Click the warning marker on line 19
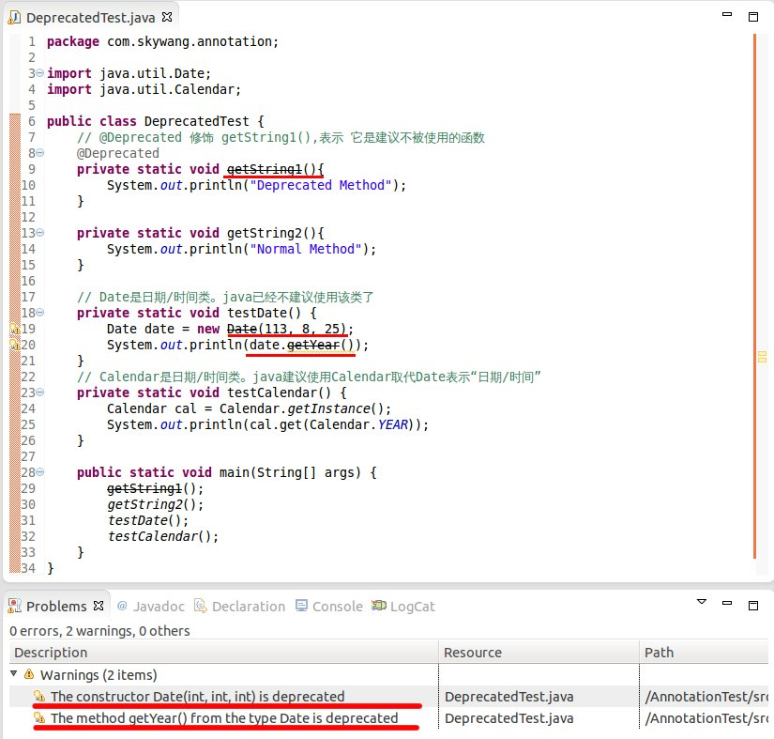The height and width of the screenshot is (739, 774). click(14, 329)
